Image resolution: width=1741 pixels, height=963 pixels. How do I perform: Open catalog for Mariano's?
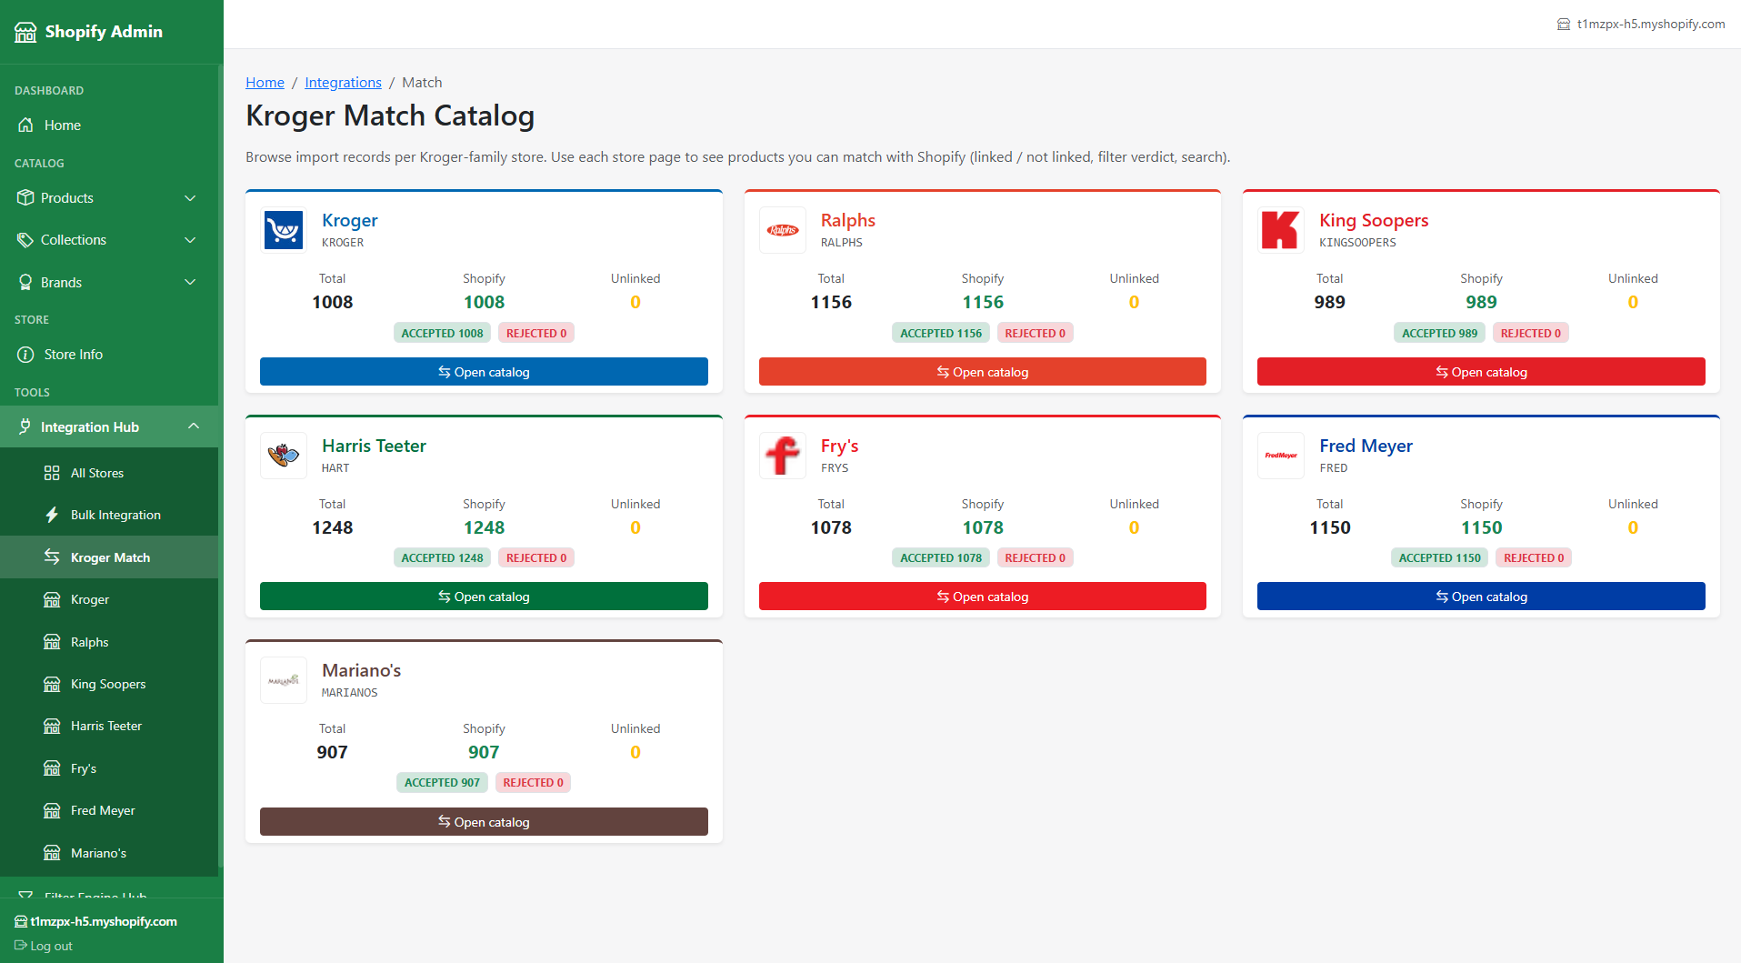click(x=484, y=822)
